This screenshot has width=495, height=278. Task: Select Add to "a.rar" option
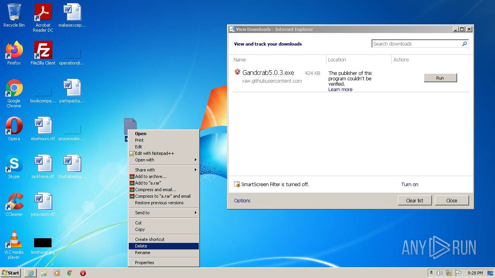164,183
